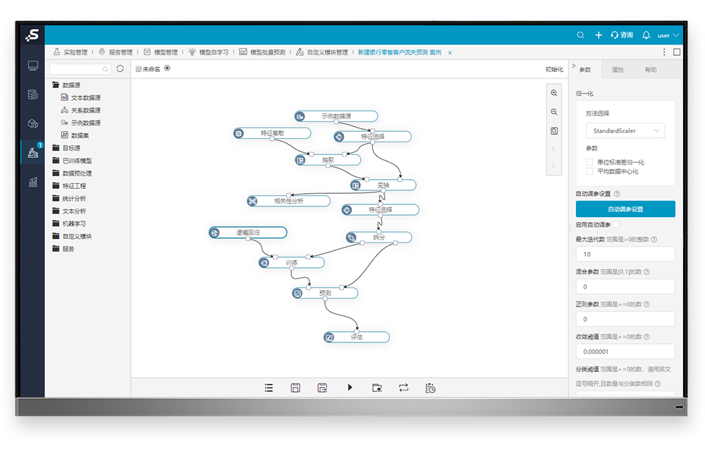Toggle the 启用自动调参 checkbox
Image resolution: width=705 pixels, height=451 pixels.
[616, 225]
